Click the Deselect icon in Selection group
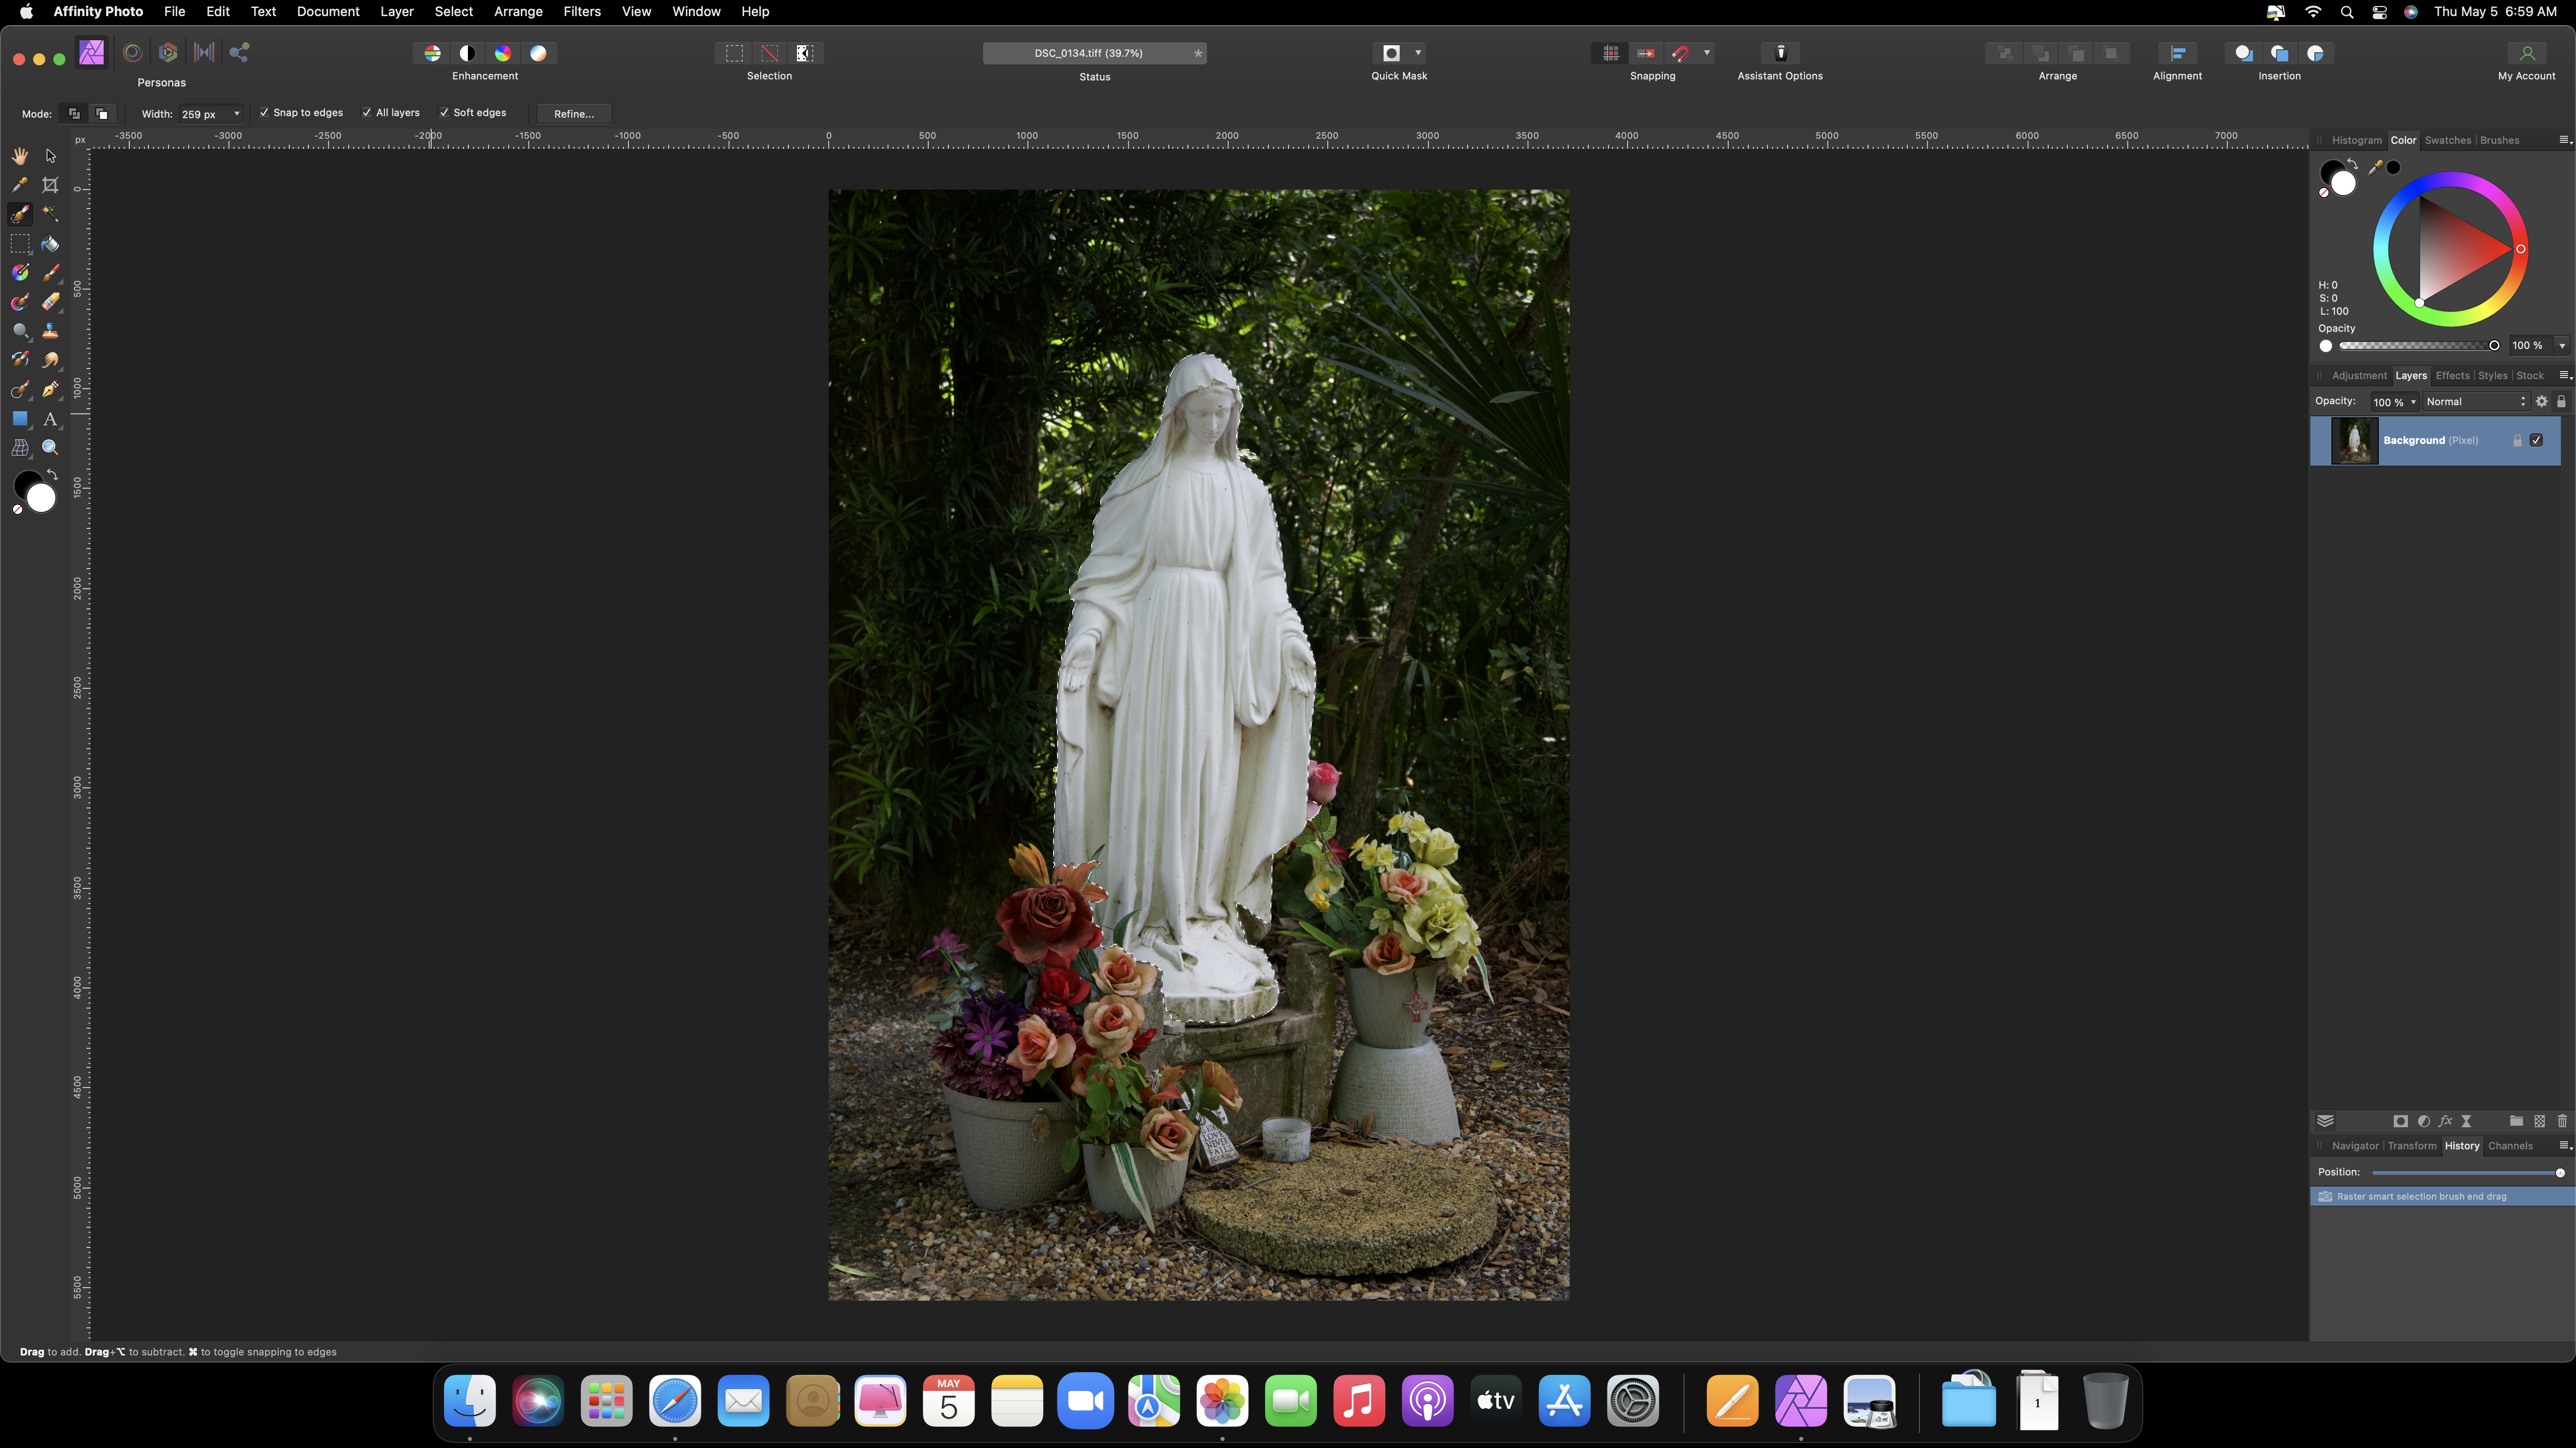The width and height of the screenshot is (2576, 1448). 769,53
